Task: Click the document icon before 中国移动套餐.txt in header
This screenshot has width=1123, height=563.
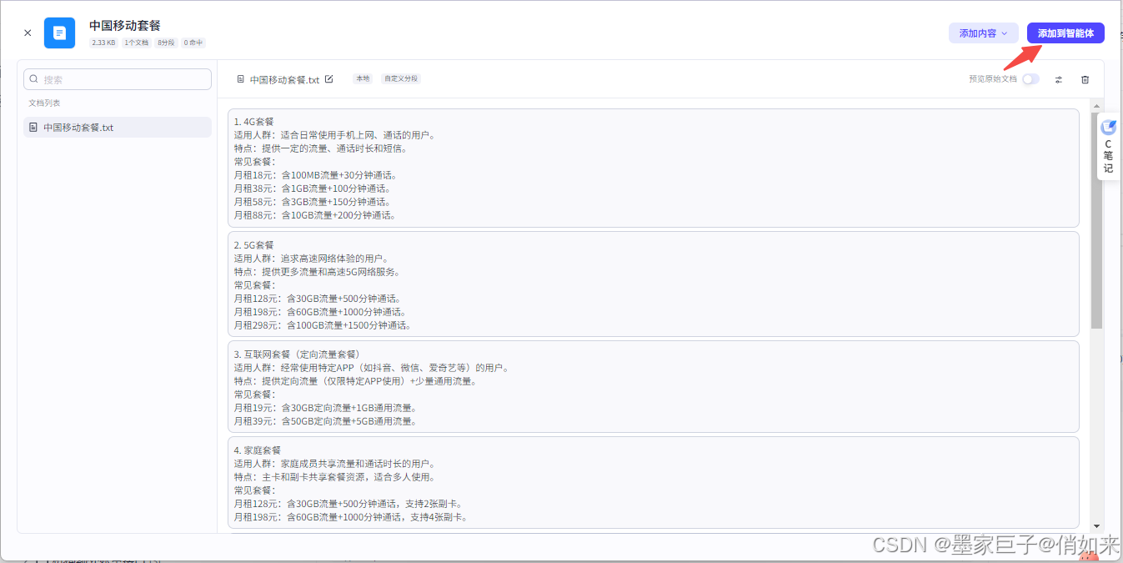Action: [241, 79]
